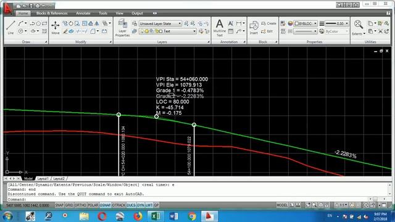Open the BYBLOCK color dropdown

click(x=306, y=23)
